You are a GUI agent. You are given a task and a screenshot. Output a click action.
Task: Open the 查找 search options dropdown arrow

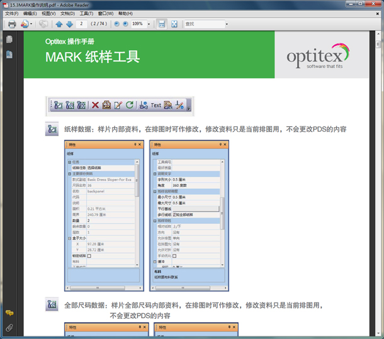coord(227,24)
